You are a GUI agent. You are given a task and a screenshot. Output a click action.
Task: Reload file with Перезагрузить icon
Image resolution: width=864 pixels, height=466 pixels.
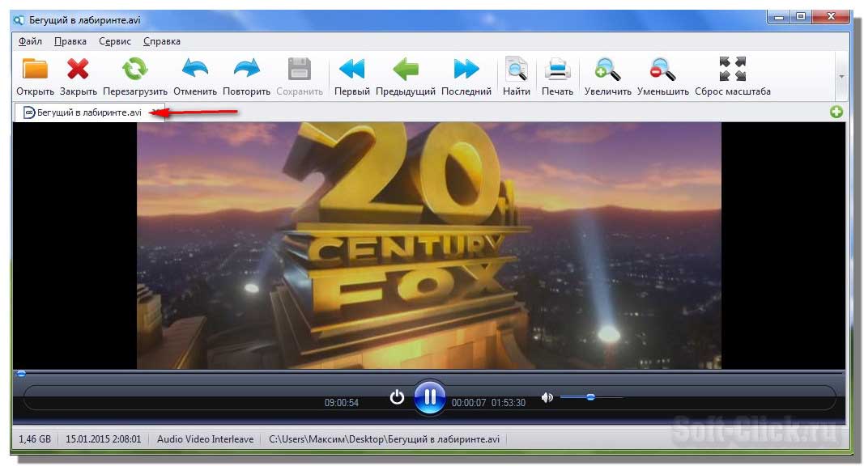[134, 70]
